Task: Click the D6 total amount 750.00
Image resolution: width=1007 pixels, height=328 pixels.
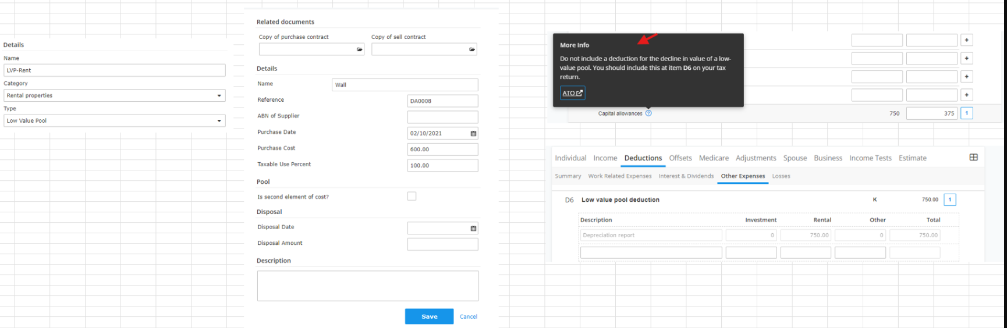Action: pyautogui.click(x=930, y=199)
